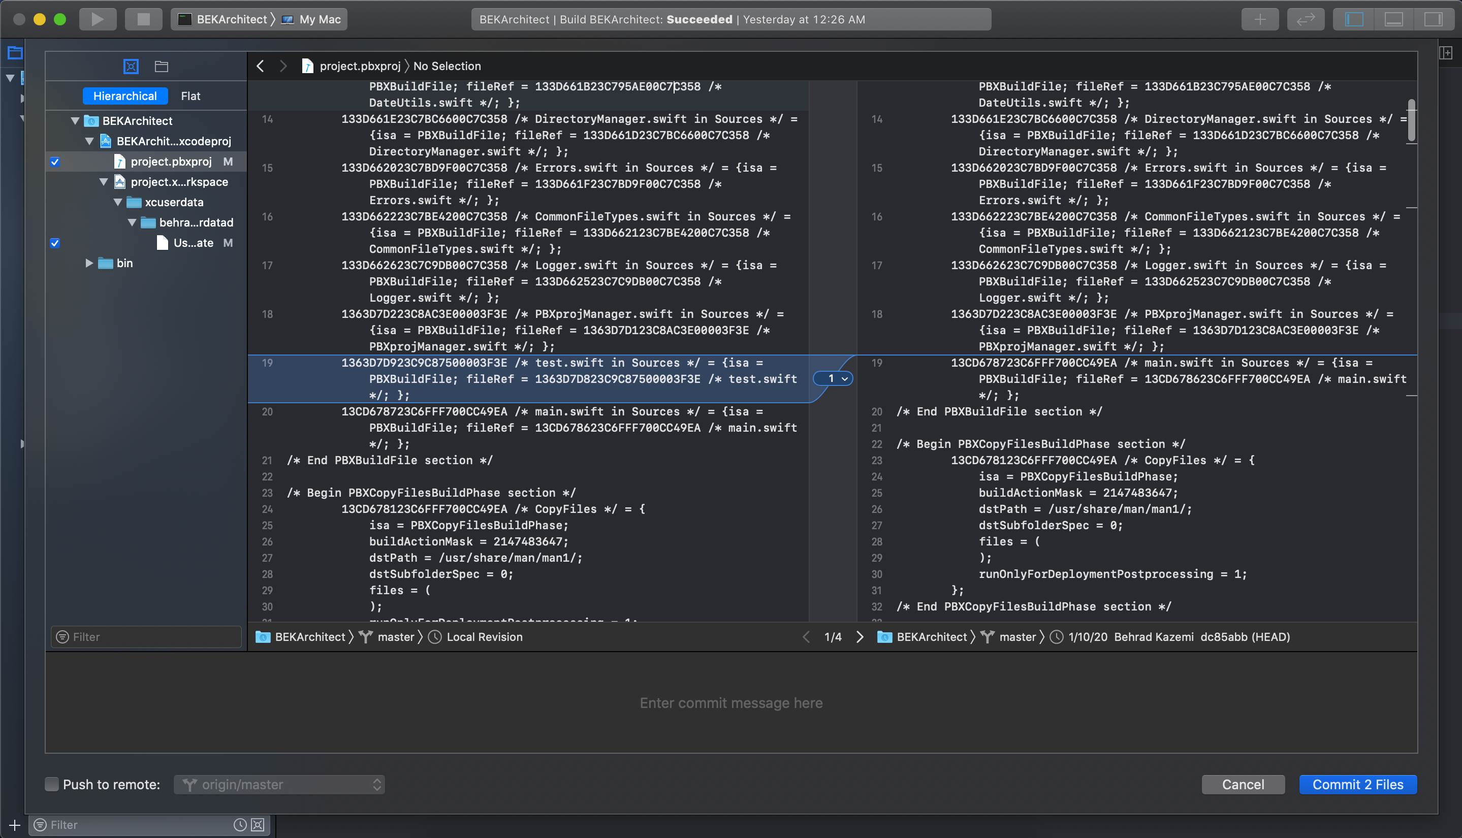Viewport: 1462px width, 838px height.
Task: Click the filter icon in file list Filter
Action: click(62, 637)
